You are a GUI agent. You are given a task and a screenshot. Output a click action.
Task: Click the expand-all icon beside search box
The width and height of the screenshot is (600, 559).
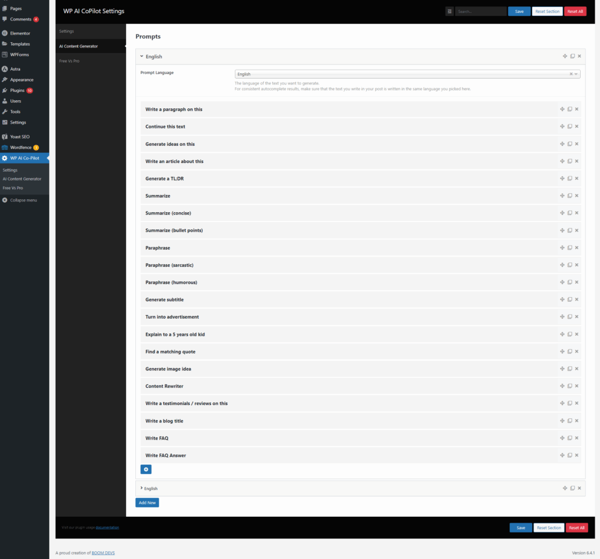449,12
